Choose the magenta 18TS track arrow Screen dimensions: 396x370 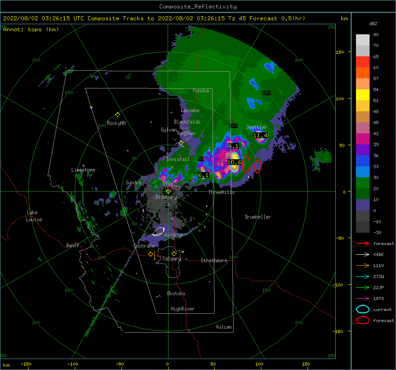pos(363,299)
